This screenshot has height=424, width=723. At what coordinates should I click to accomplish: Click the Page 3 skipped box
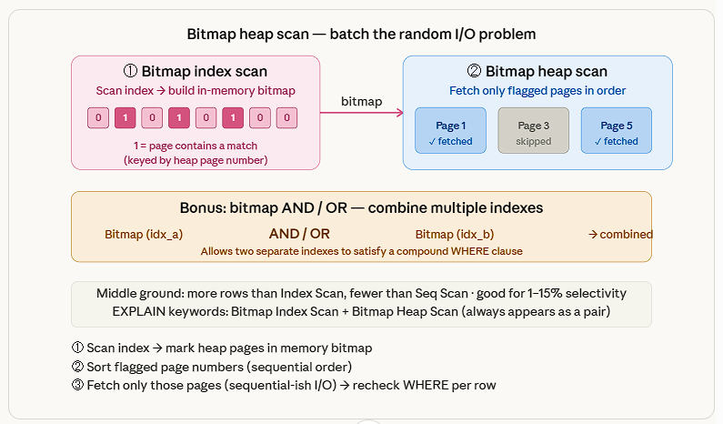534,130
